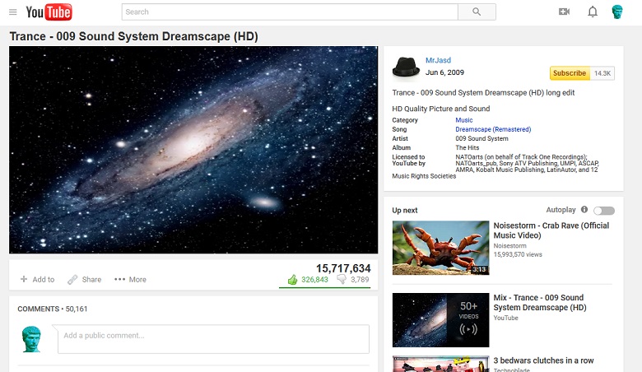Click the search magnifier button
The width and height of the screenshot is (642, 372).
[x=477, y=12]
